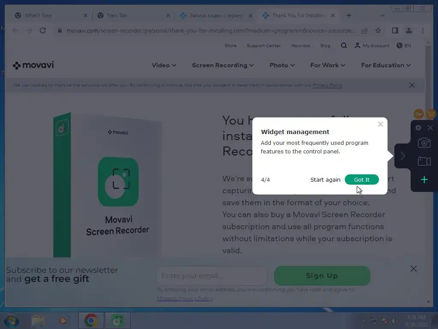Click the Movavi logo
438x329 pixels.
click(x=33, y=65)
